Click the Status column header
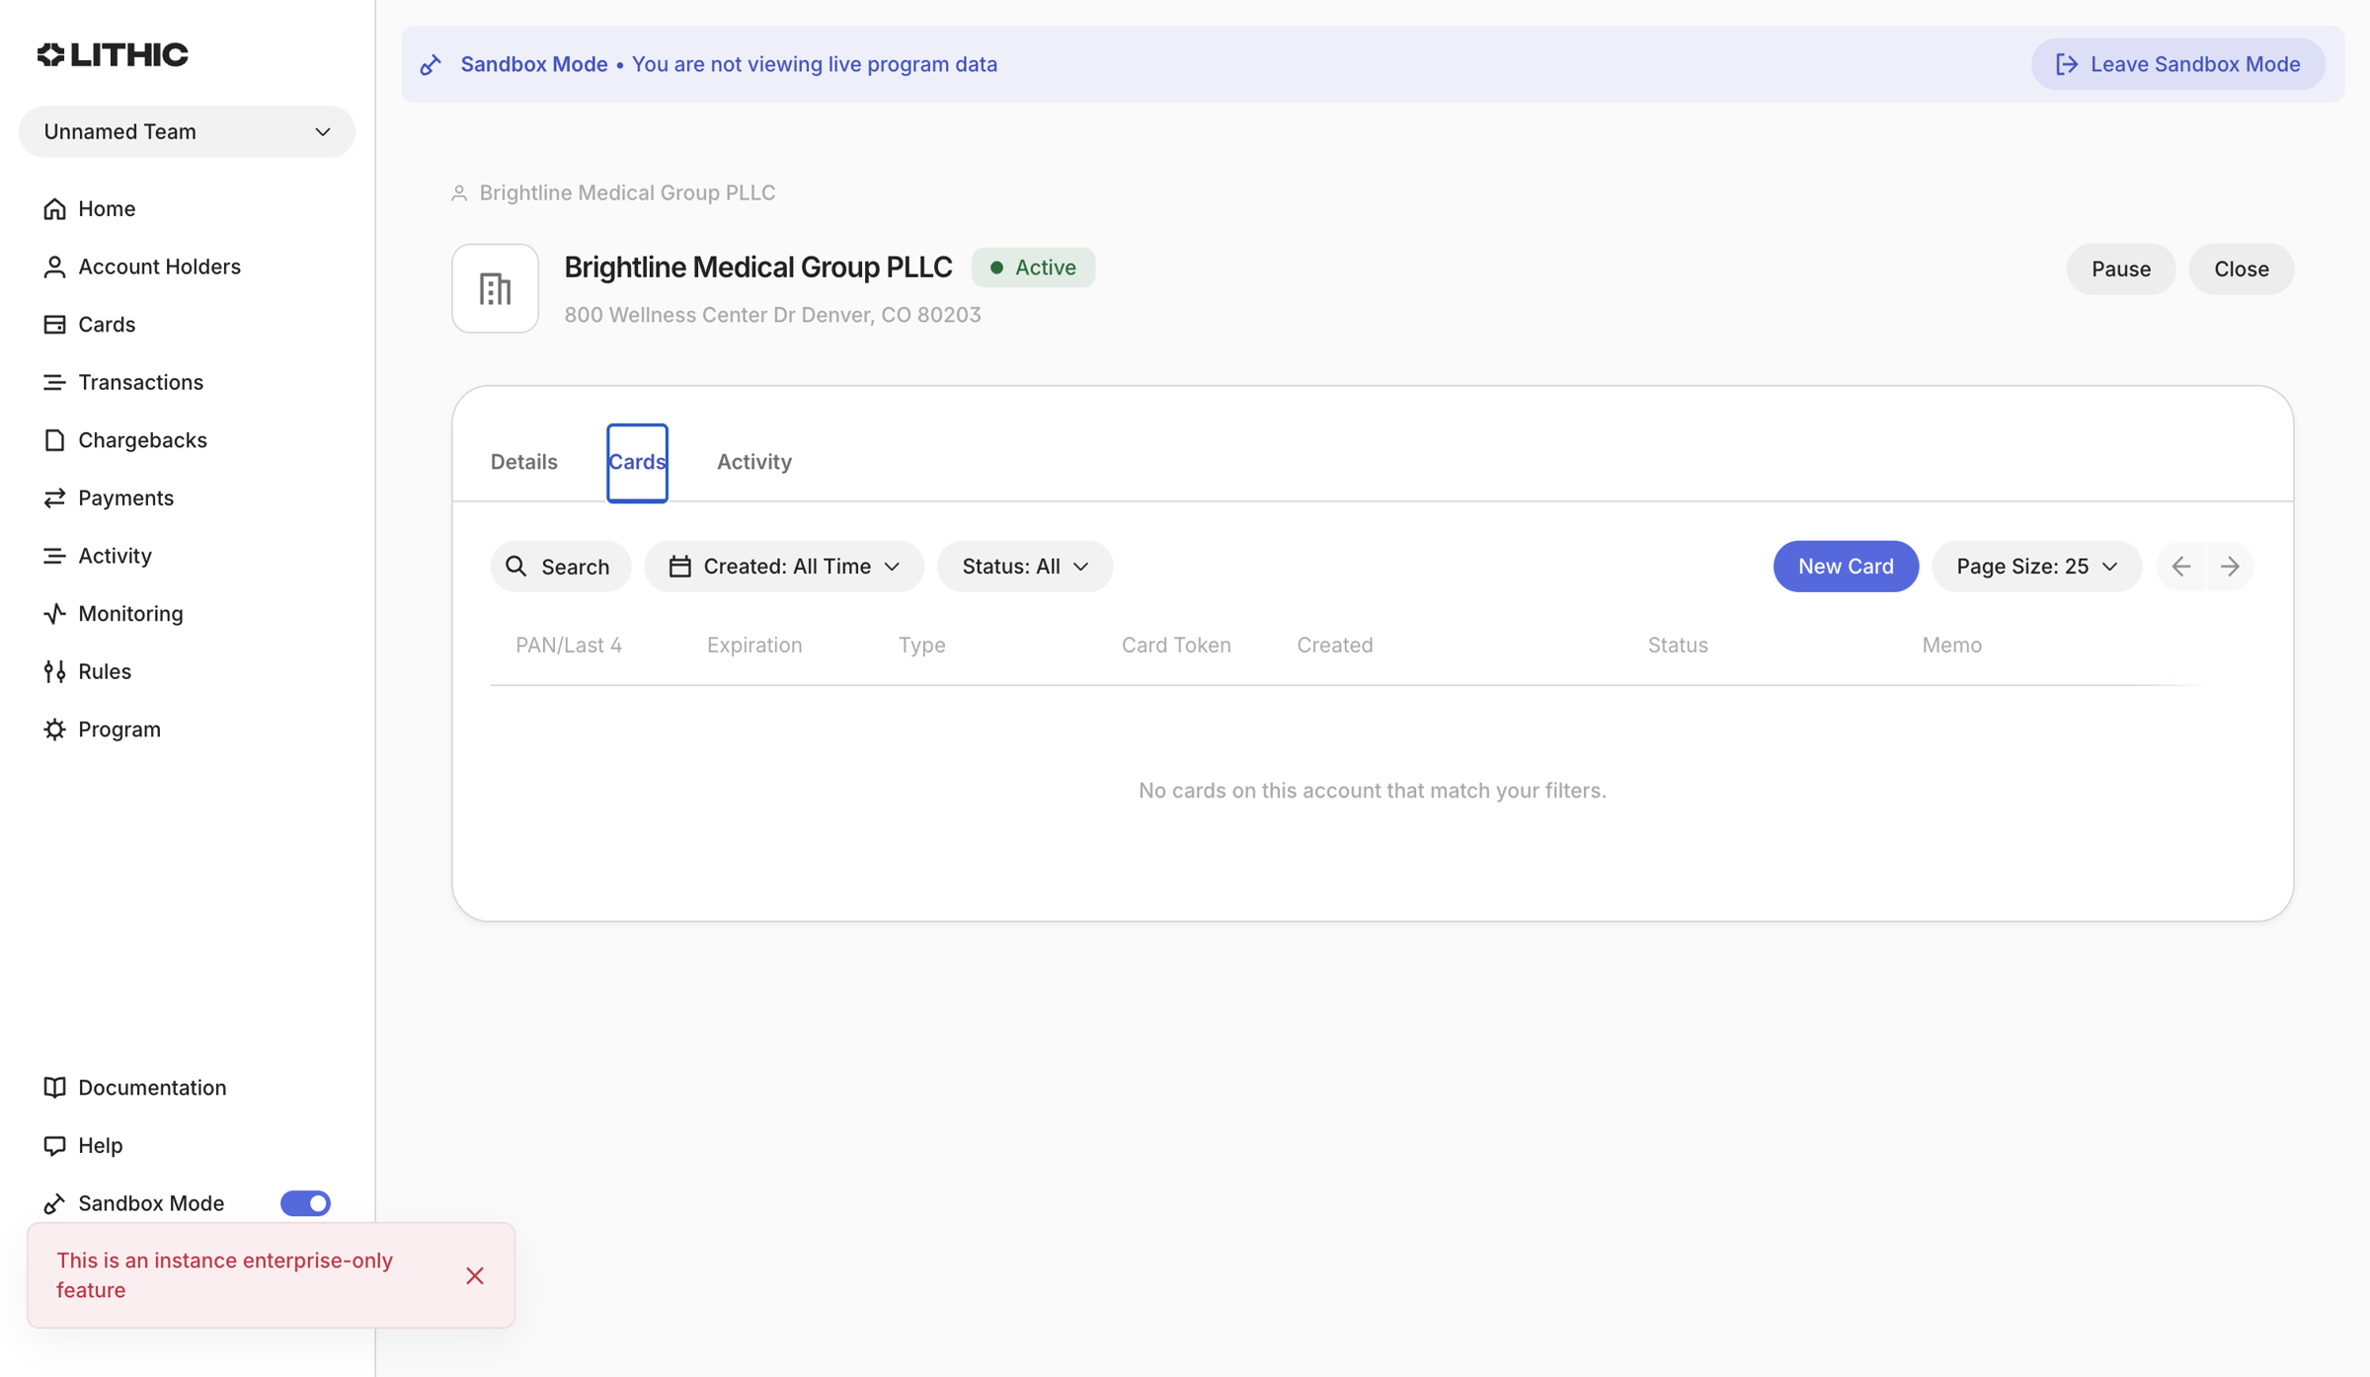 point(1677,646)
